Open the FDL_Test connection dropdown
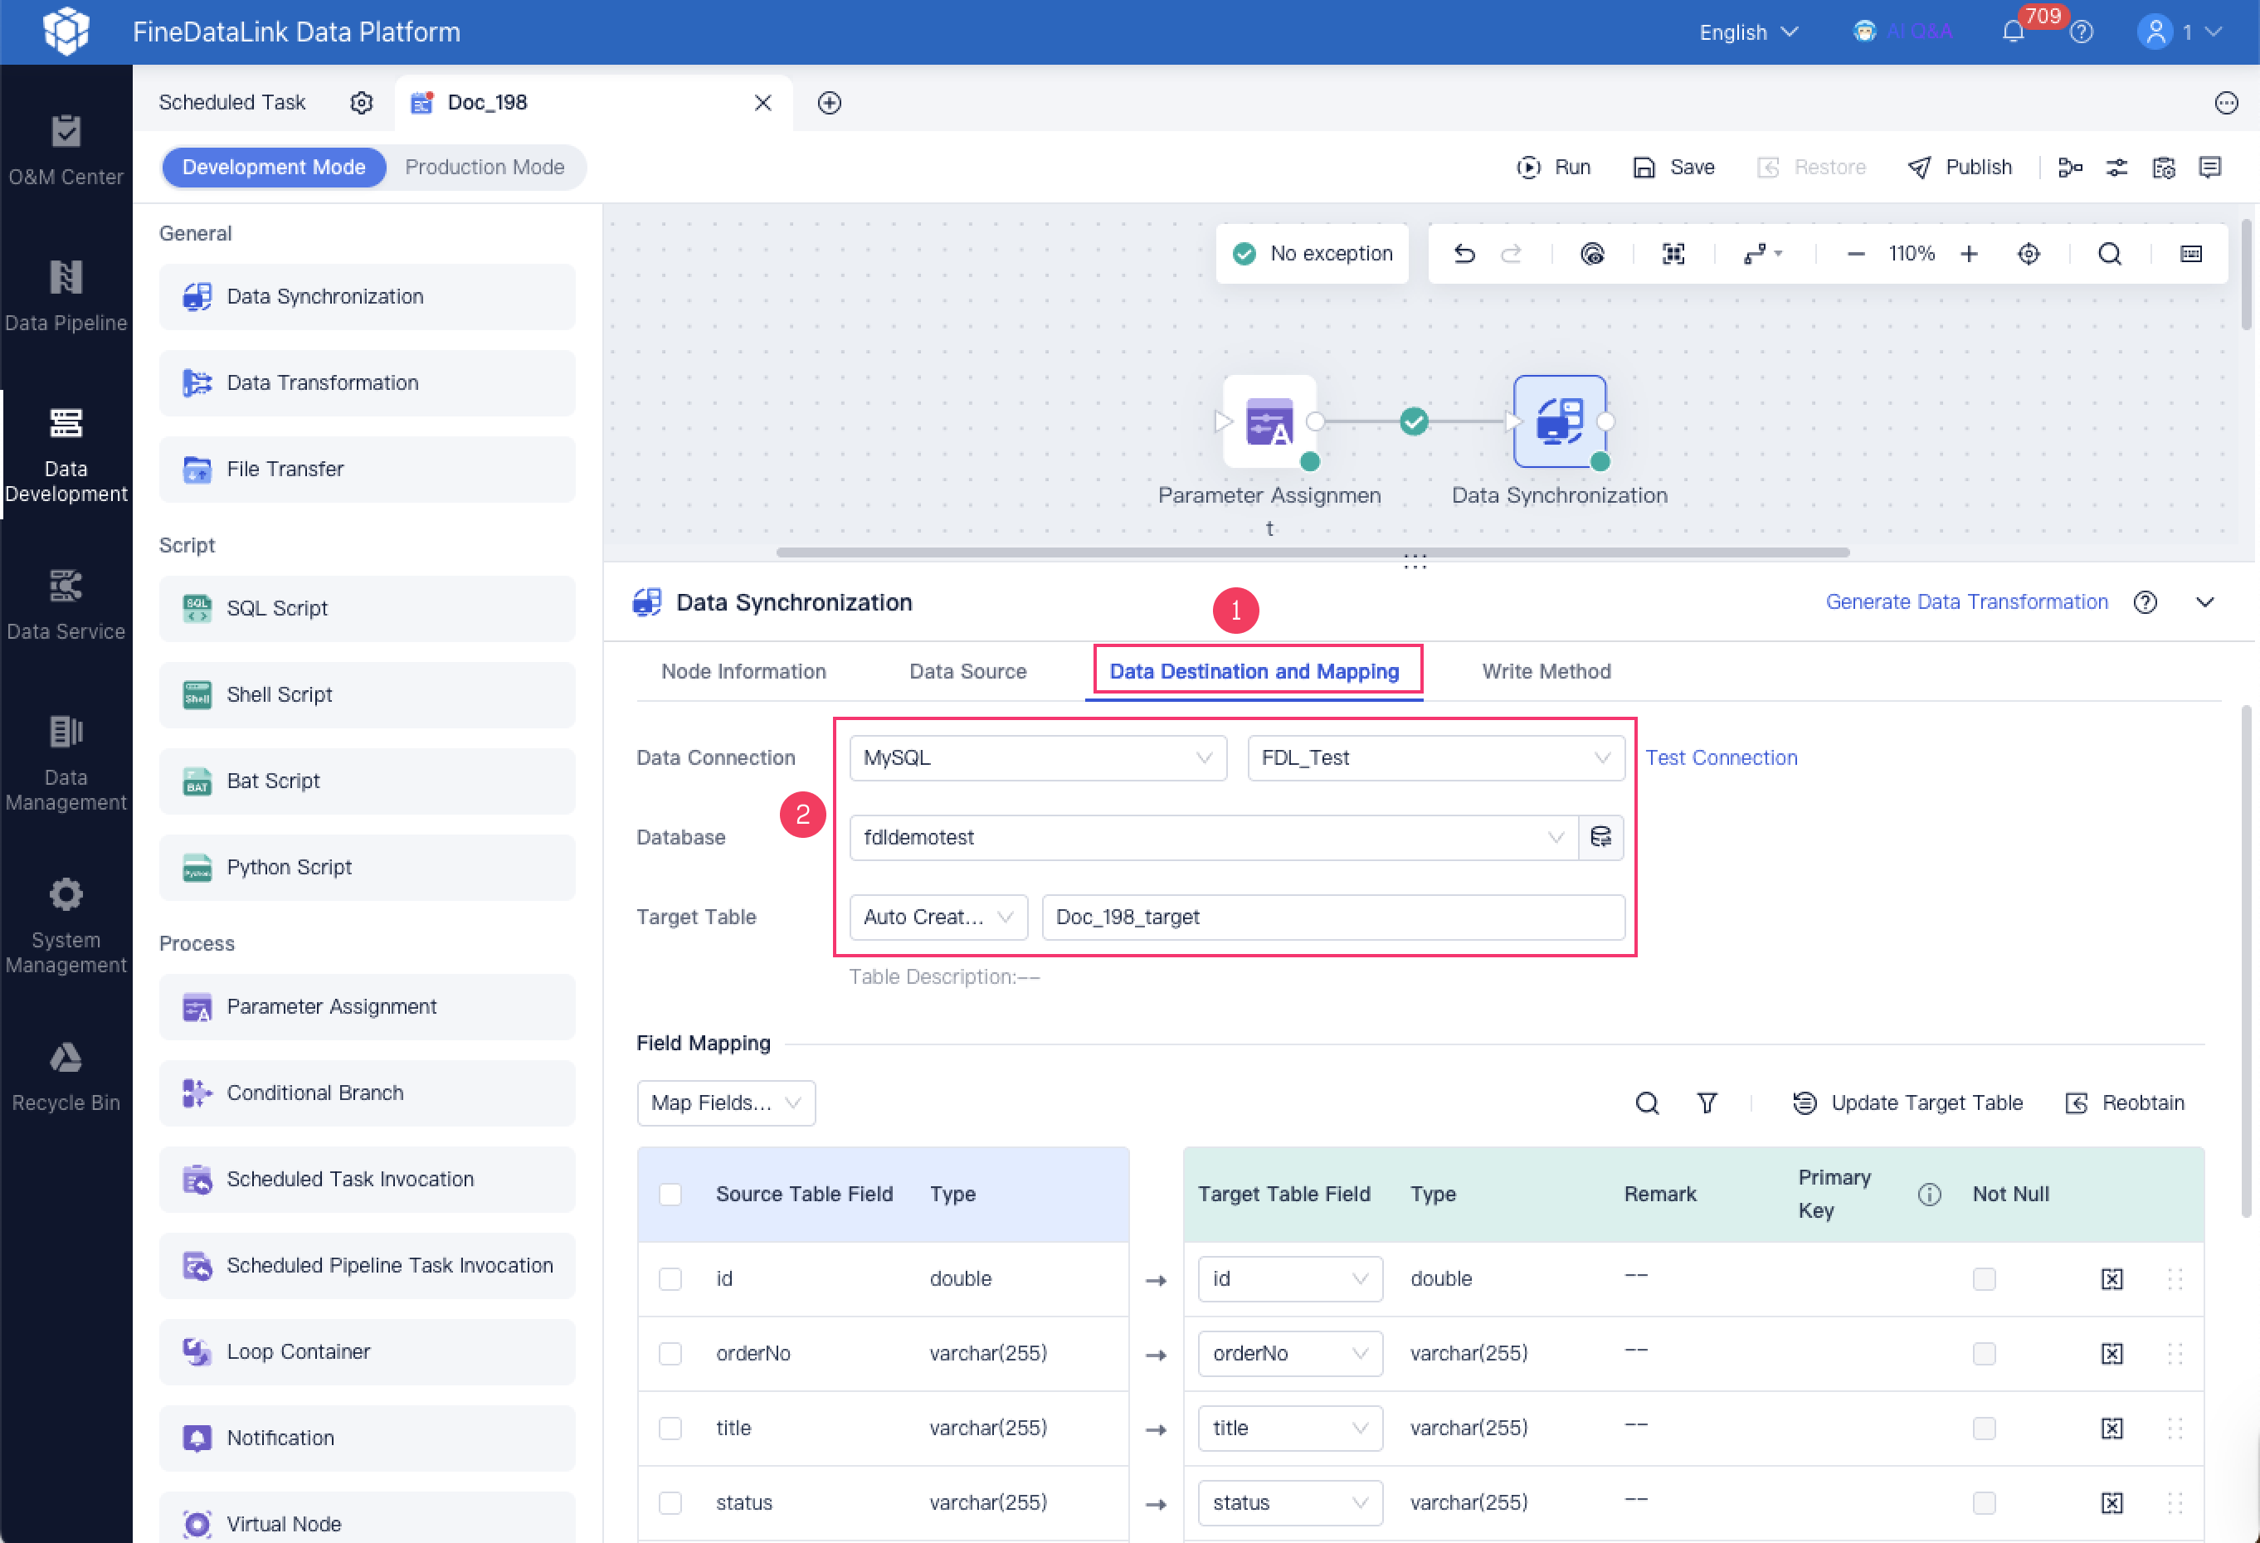Image resolution: width=2260 pixels, height=1543 pixels. pos(1435,757)
